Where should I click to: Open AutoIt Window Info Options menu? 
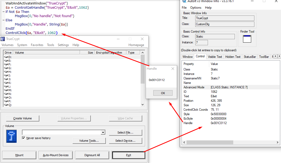(196, 8)
